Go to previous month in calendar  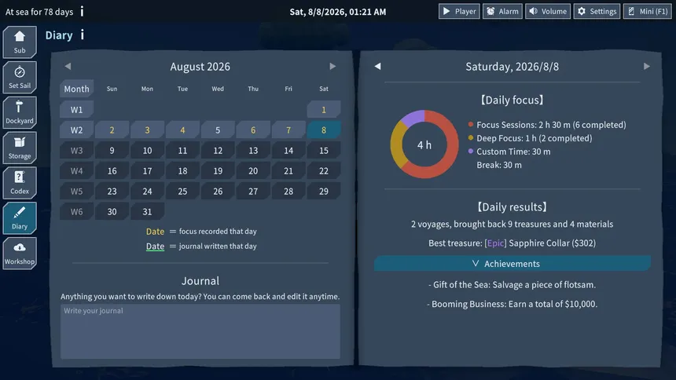pos(68,67)
